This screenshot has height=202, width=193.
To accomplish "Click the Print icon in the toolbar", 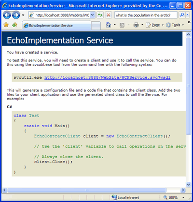I will point(136,25).
